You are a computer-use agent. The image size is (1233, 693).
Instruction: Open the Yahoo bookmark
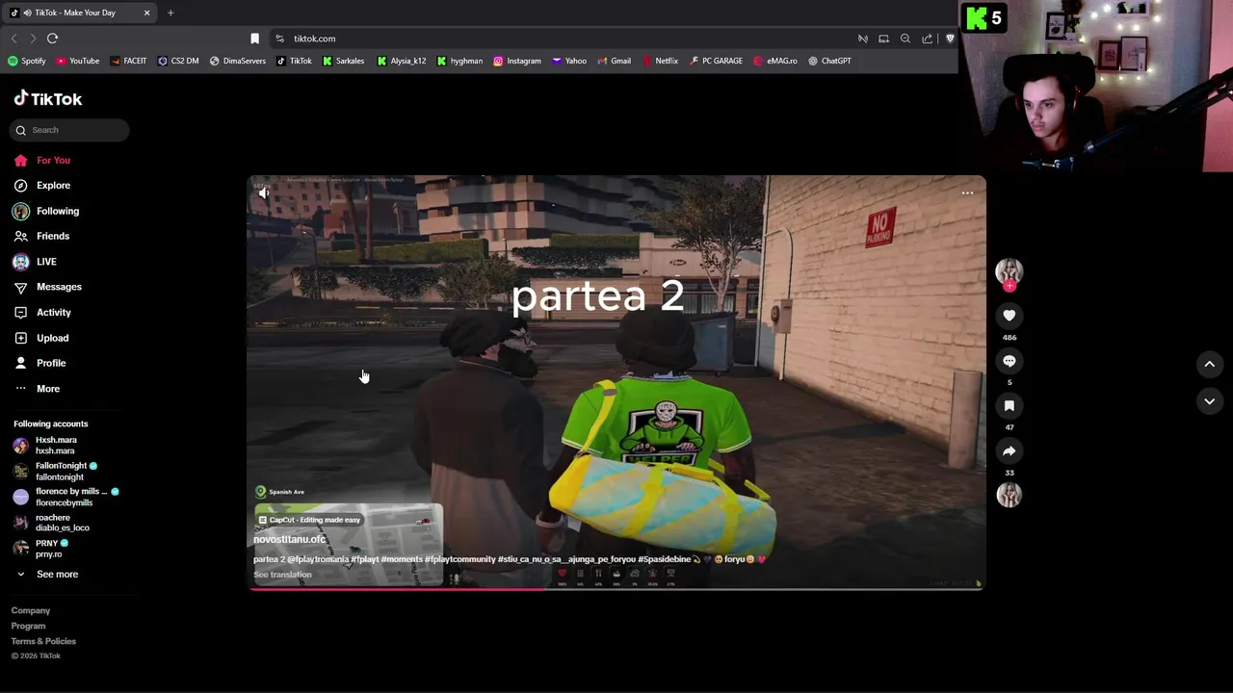click(569, 61)
